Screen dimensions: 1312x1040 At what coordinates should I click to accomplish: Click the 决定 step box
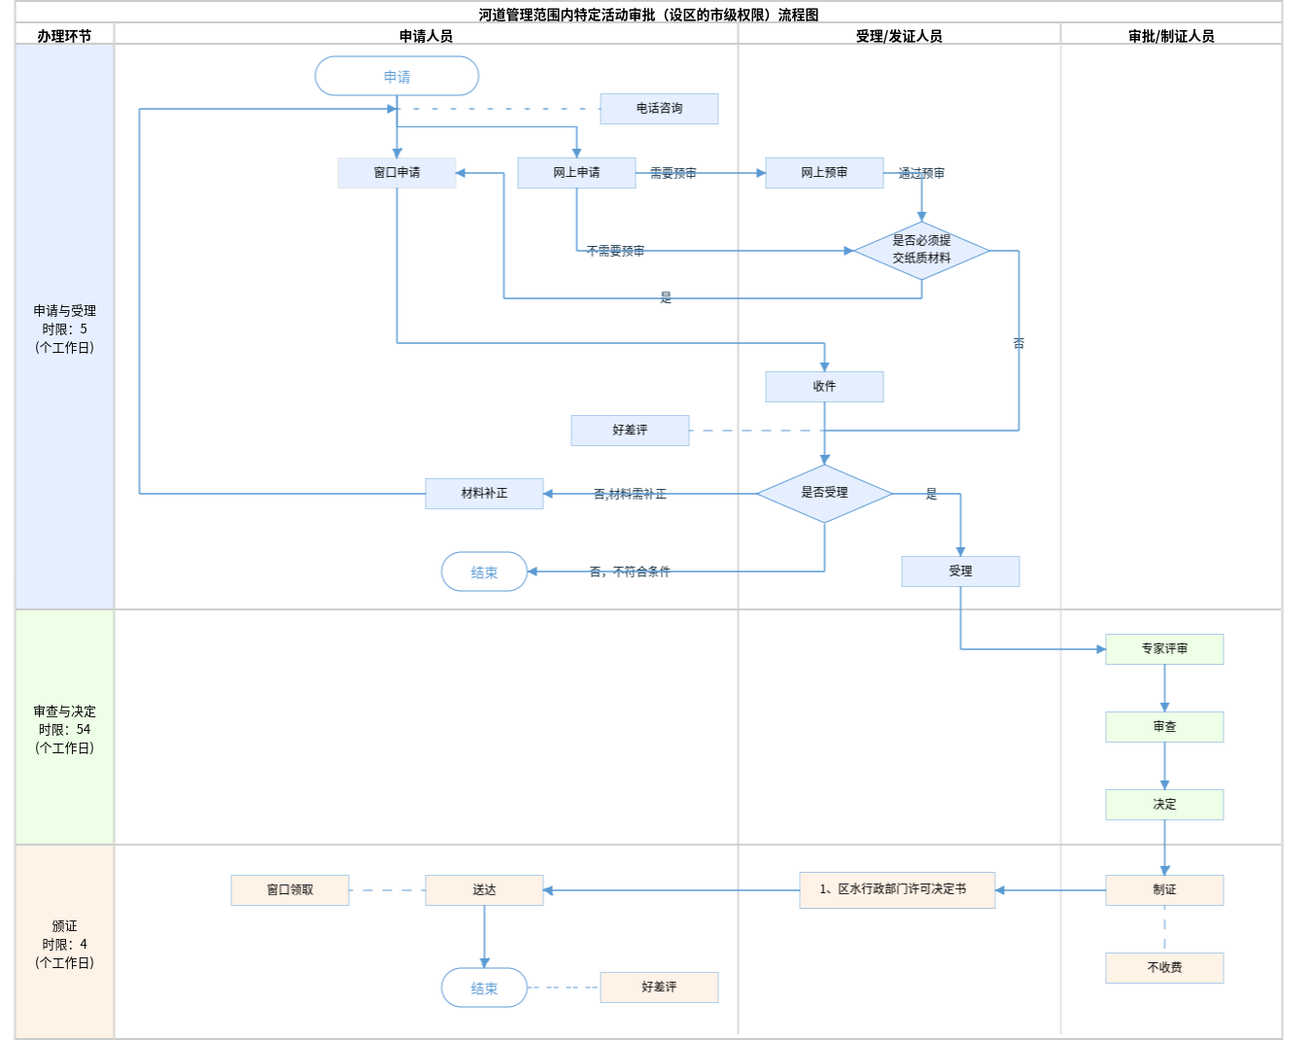(x=1164, y=805)
